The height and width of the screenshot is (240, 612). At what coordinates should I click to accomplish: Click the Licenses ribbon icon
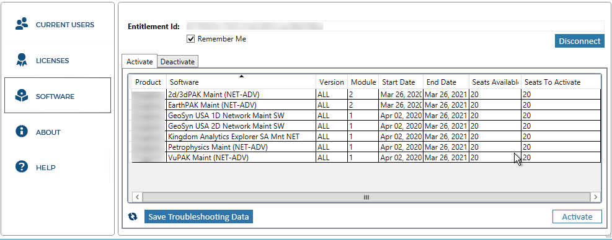(x=22, y=60)
